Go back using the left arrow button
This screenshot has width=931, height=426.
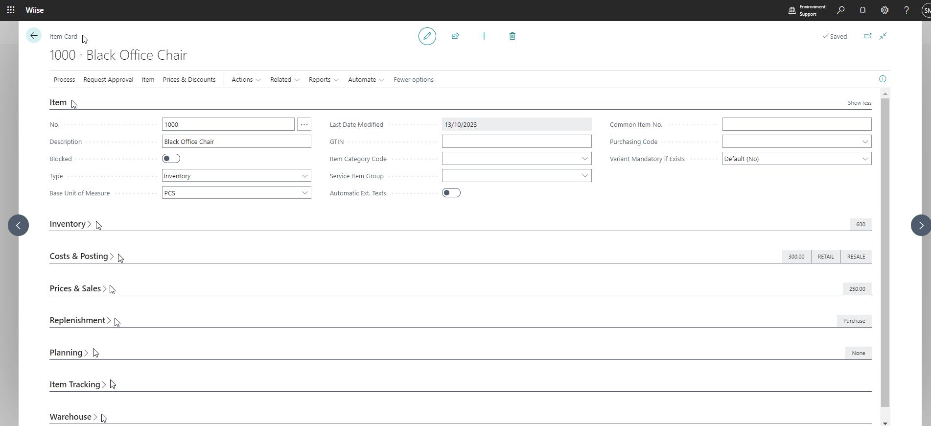coord(34,36)
